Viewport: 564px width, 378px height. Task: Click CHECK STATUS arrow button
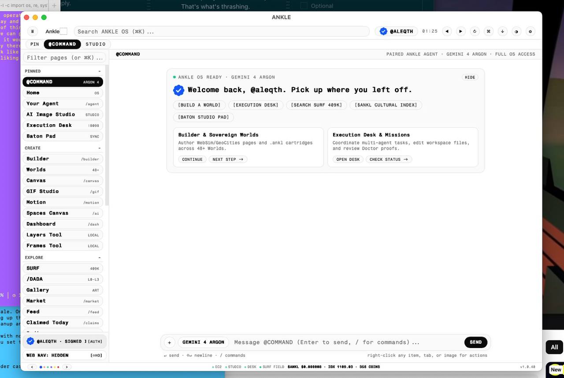tap(389, 159)
